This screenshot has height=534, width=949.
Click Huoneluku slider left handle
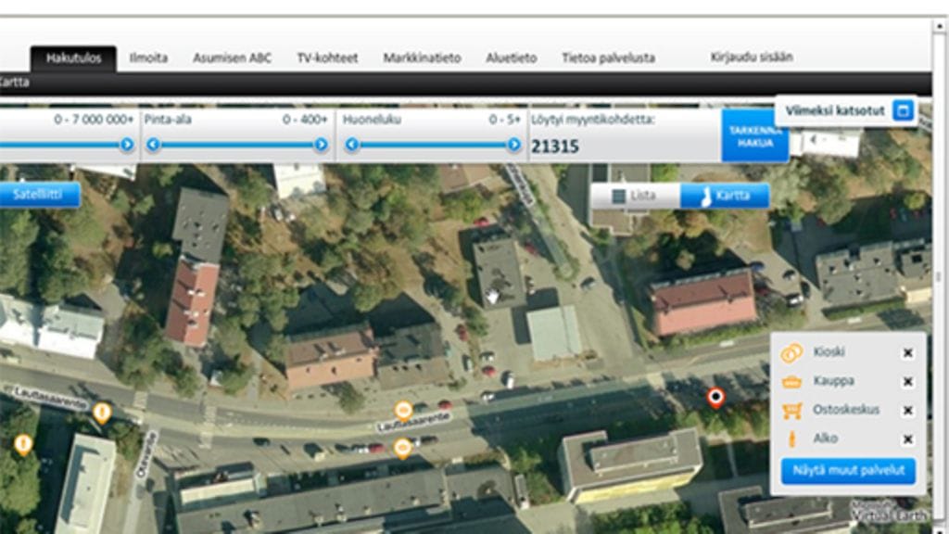click(x=352, y=145)
